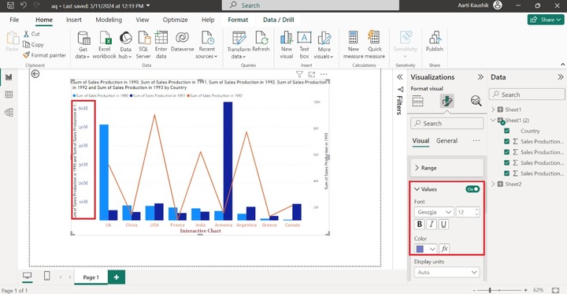Toggle the Values switch off
This screenshot has width=567, height=294.
472,189
